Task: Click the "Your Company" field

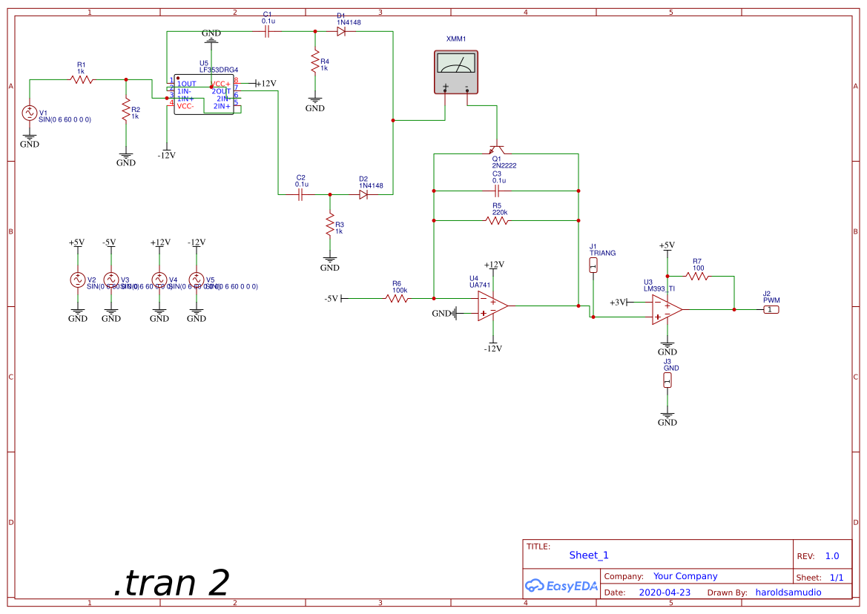Action: click(685, 576)
